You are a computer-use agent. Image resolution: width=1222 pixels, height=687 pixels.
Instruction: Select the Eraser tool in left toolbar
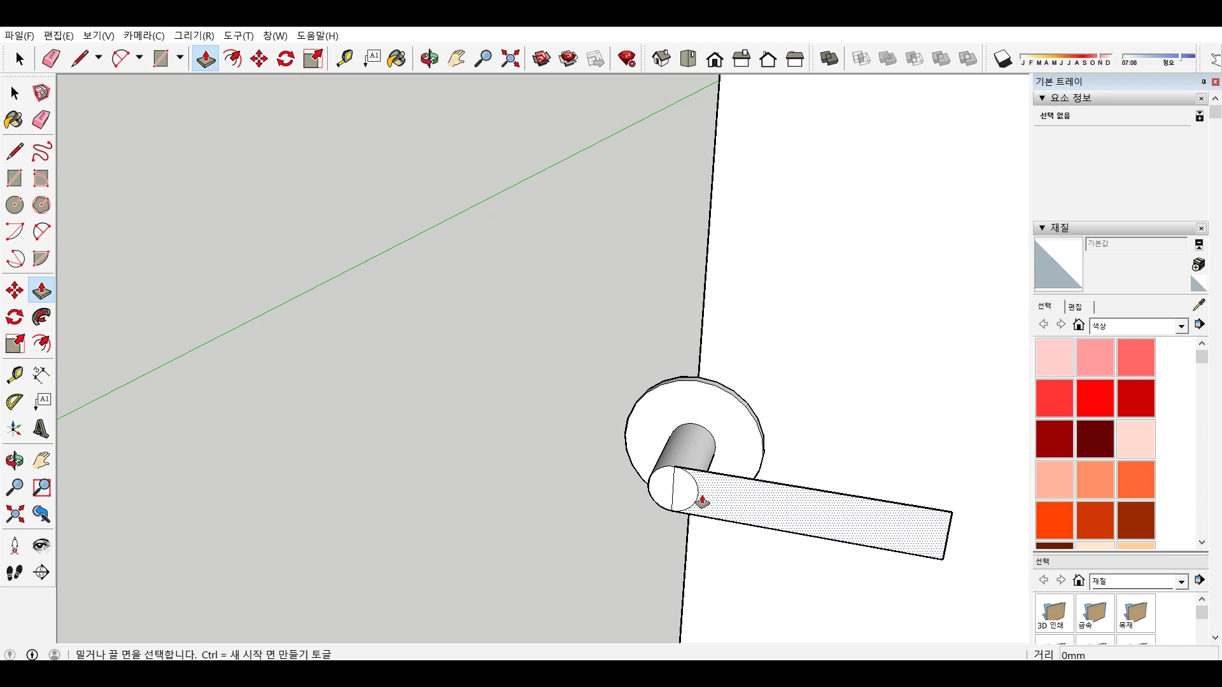pos(41,120)
